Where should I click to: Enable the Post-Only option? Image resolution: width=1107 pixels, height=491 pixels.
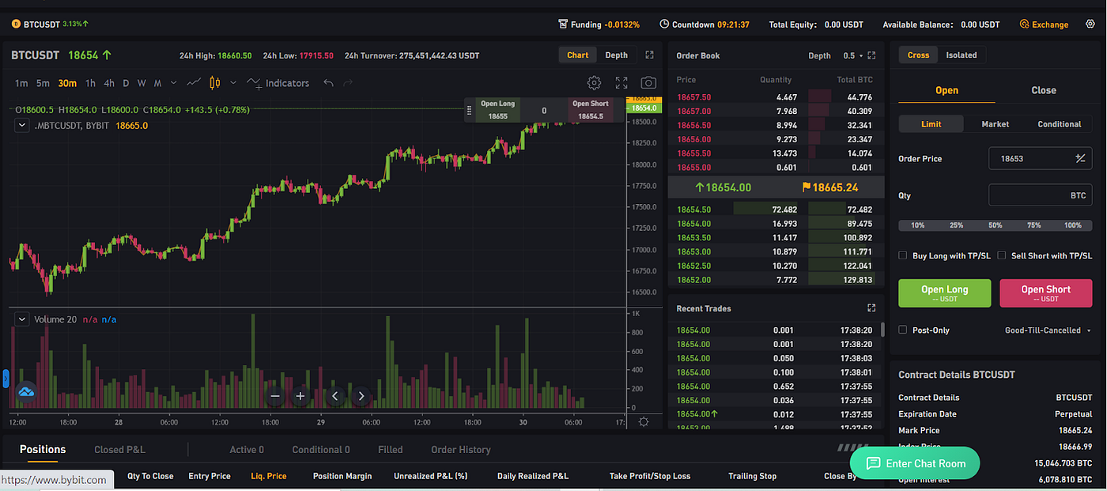pyautogui.click(x=902, y=330)
